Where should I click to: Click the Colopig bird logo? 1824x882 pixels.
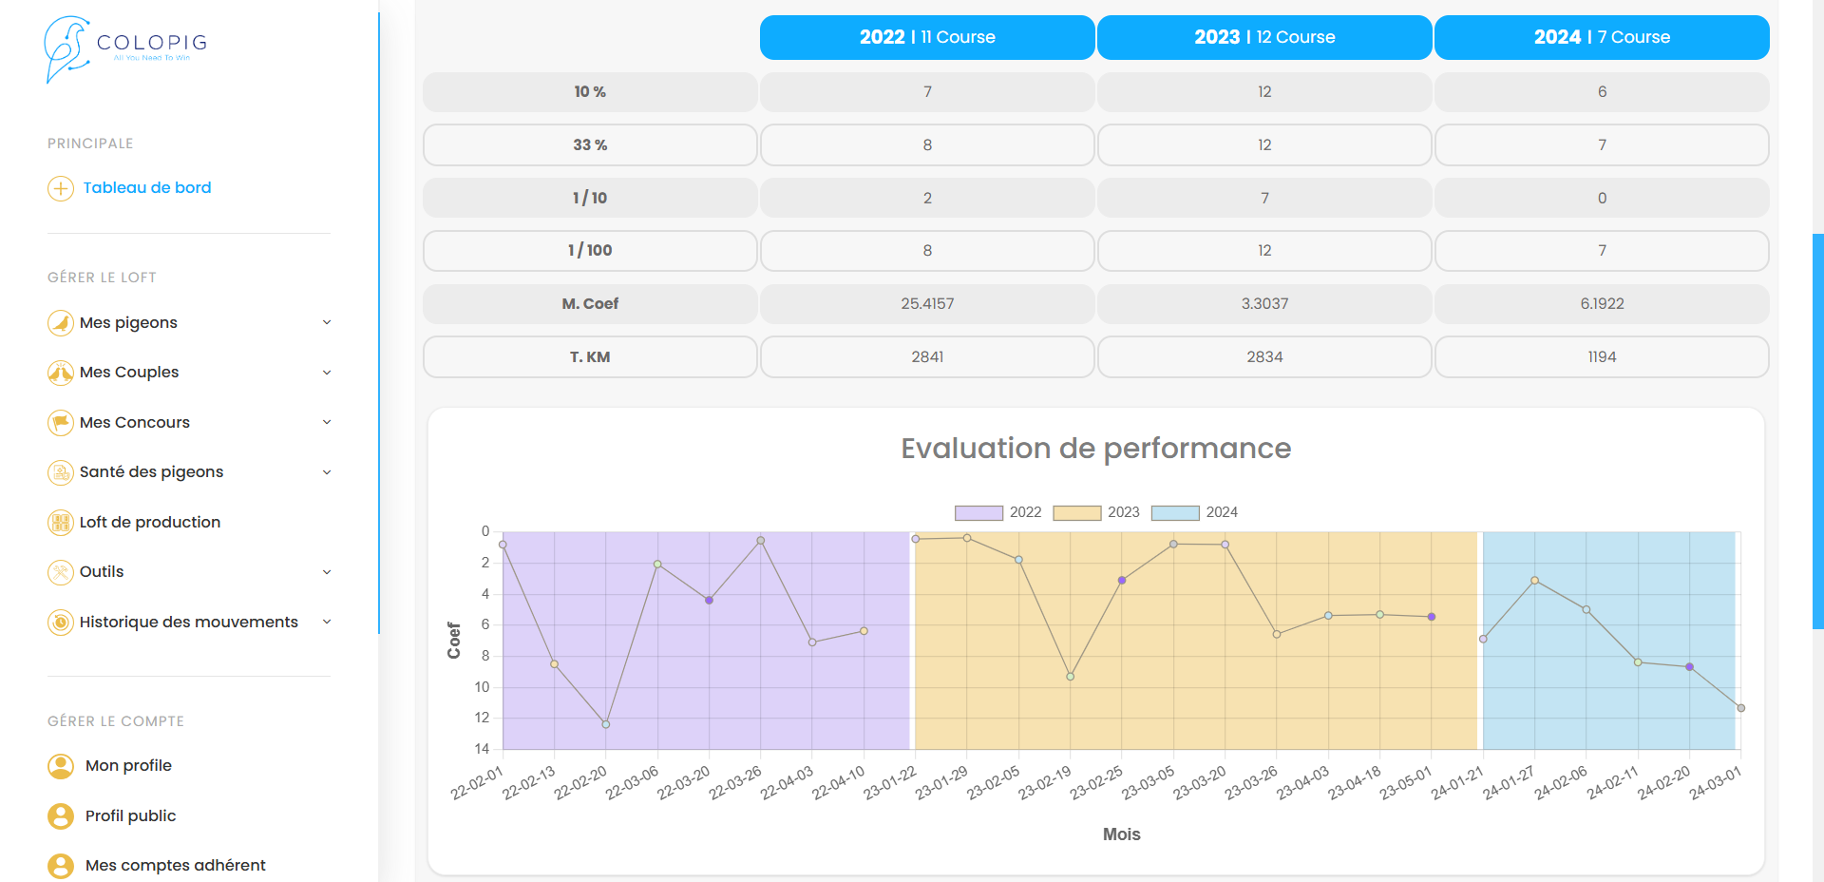(x=66, y=48)
